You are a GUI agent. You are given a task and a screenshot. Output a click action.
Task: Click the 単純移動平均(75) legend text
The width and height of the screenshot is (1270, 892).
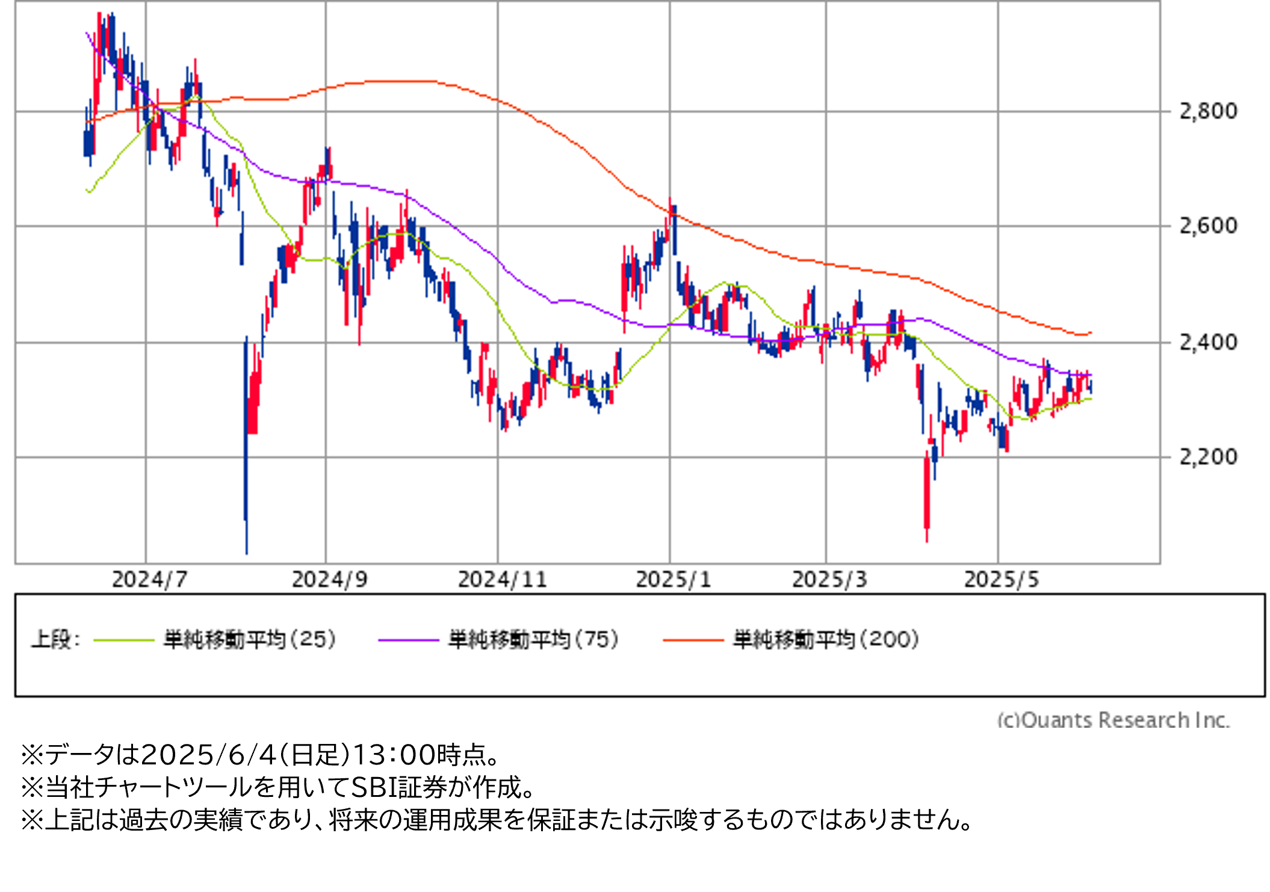tap(533, 639)
